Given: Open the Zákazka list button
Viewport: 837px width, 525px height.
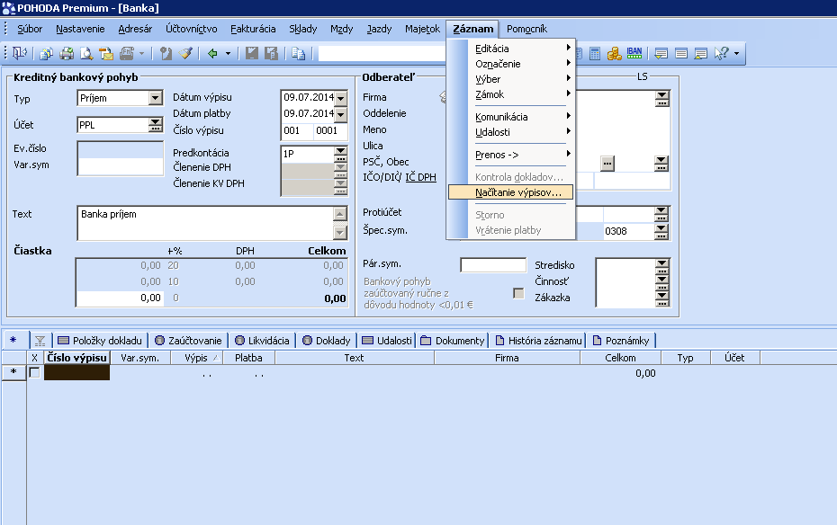Looking at the screenshot, I should pyautogui.click(x=662, y=298).
